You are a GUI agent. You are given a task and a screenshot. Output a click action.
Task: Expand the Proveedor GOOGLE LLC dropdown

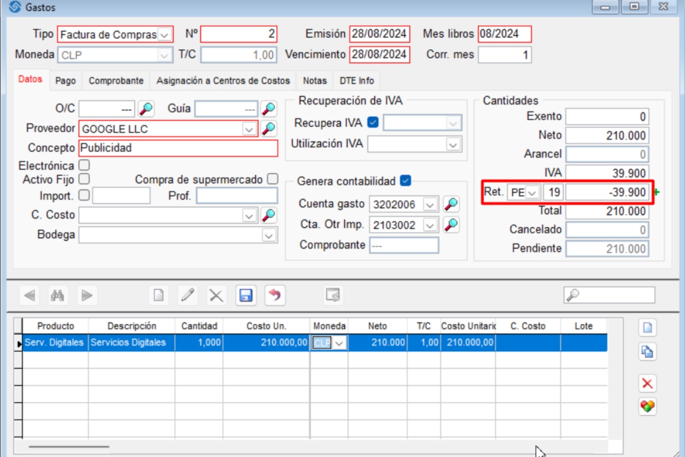(249, 129)
